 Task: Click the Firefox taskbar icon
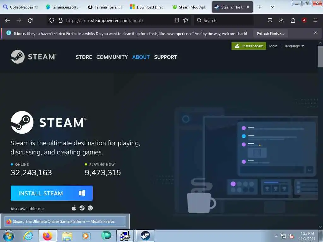(x=48, y=236)
